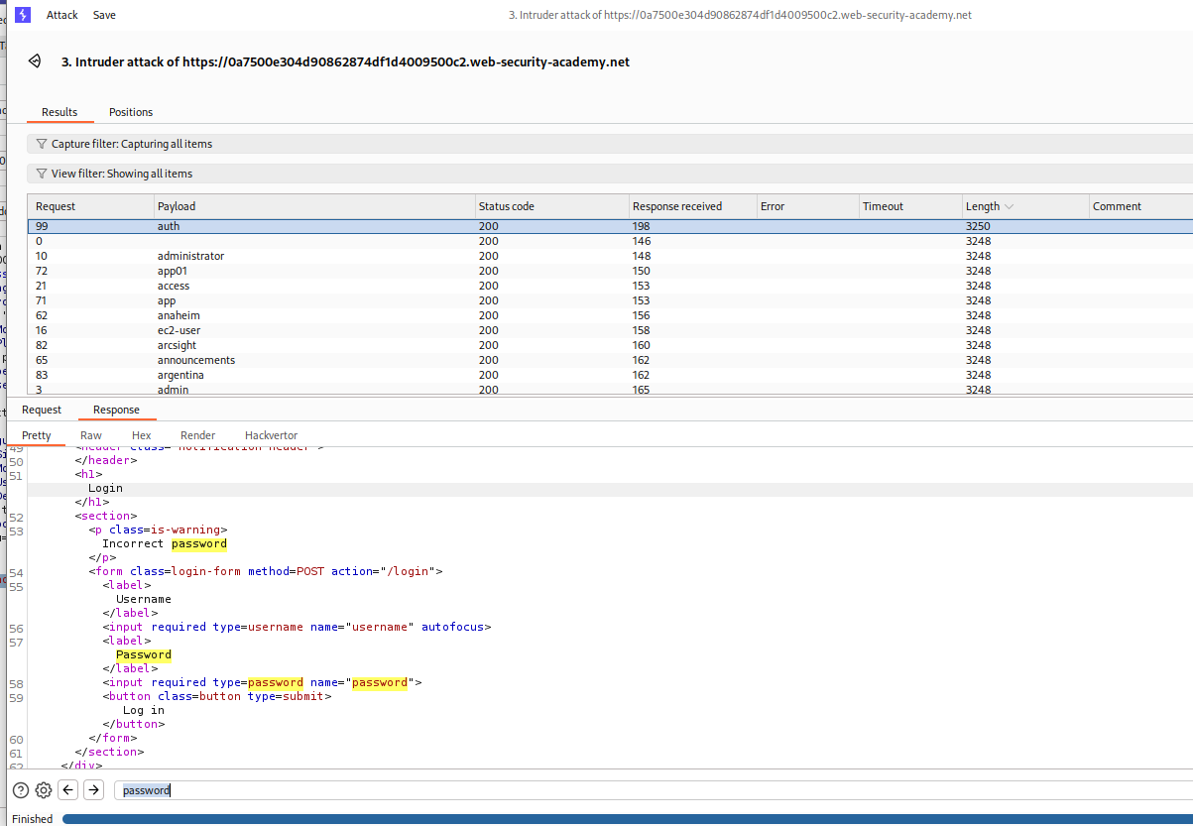The height and width of the screenshot is (826, 1193).
Task: Open the Save menu
Action: click(104, 15)
